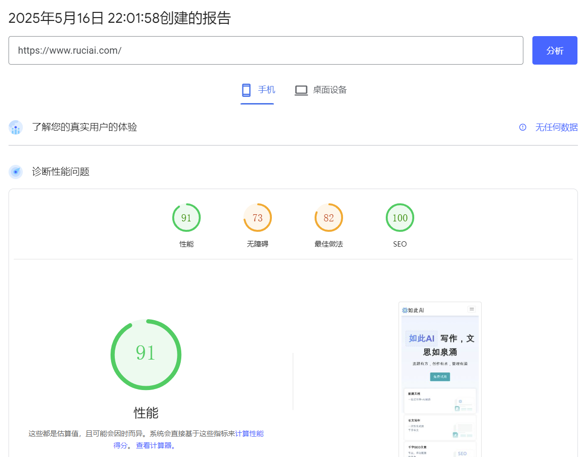Click the 最佳做法 label under score 82
Viewport: 586px width, 457px height.
[329, 244]
